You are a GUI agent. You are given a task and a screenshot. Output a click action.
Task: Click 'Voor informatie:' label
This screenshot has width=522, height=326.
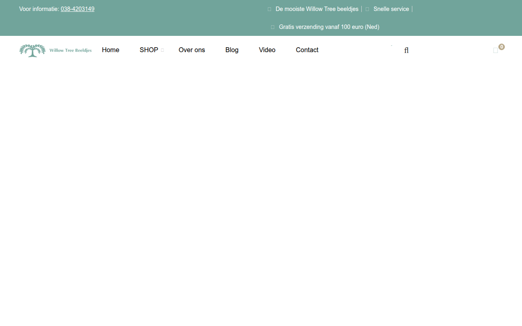tap(39, 9)
